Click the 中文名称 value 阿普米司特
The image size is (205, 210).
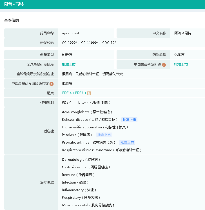click(183, 33)
